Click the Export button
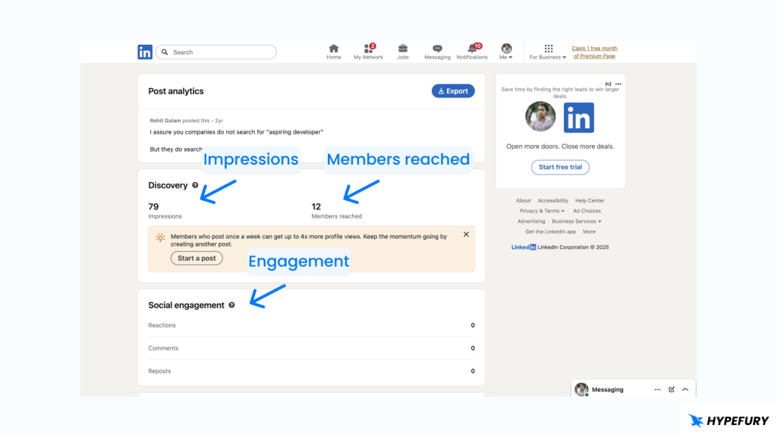 (453, 91)
